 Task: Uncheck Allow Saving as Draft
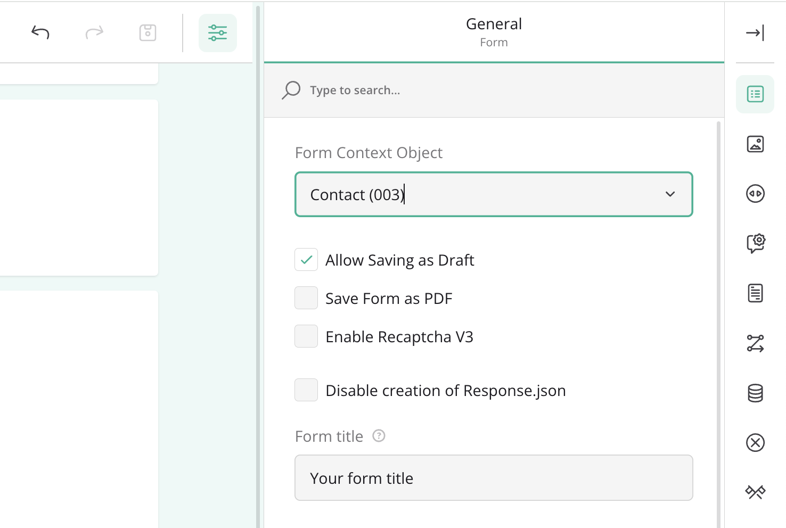(x=306, y=260)
